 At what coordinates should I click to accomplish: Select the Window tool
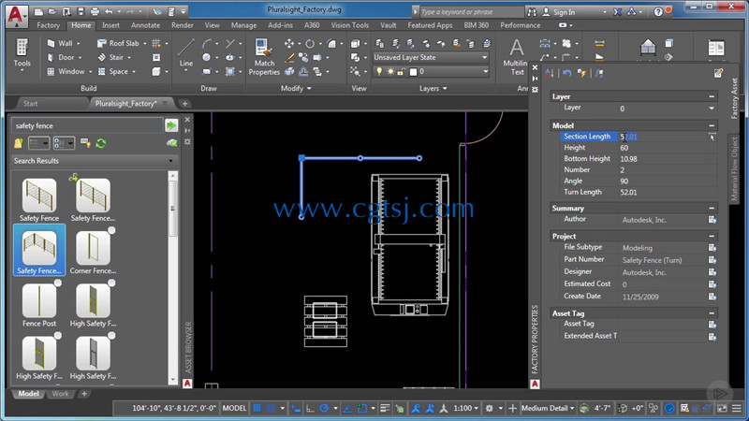(x=68, y=72)
